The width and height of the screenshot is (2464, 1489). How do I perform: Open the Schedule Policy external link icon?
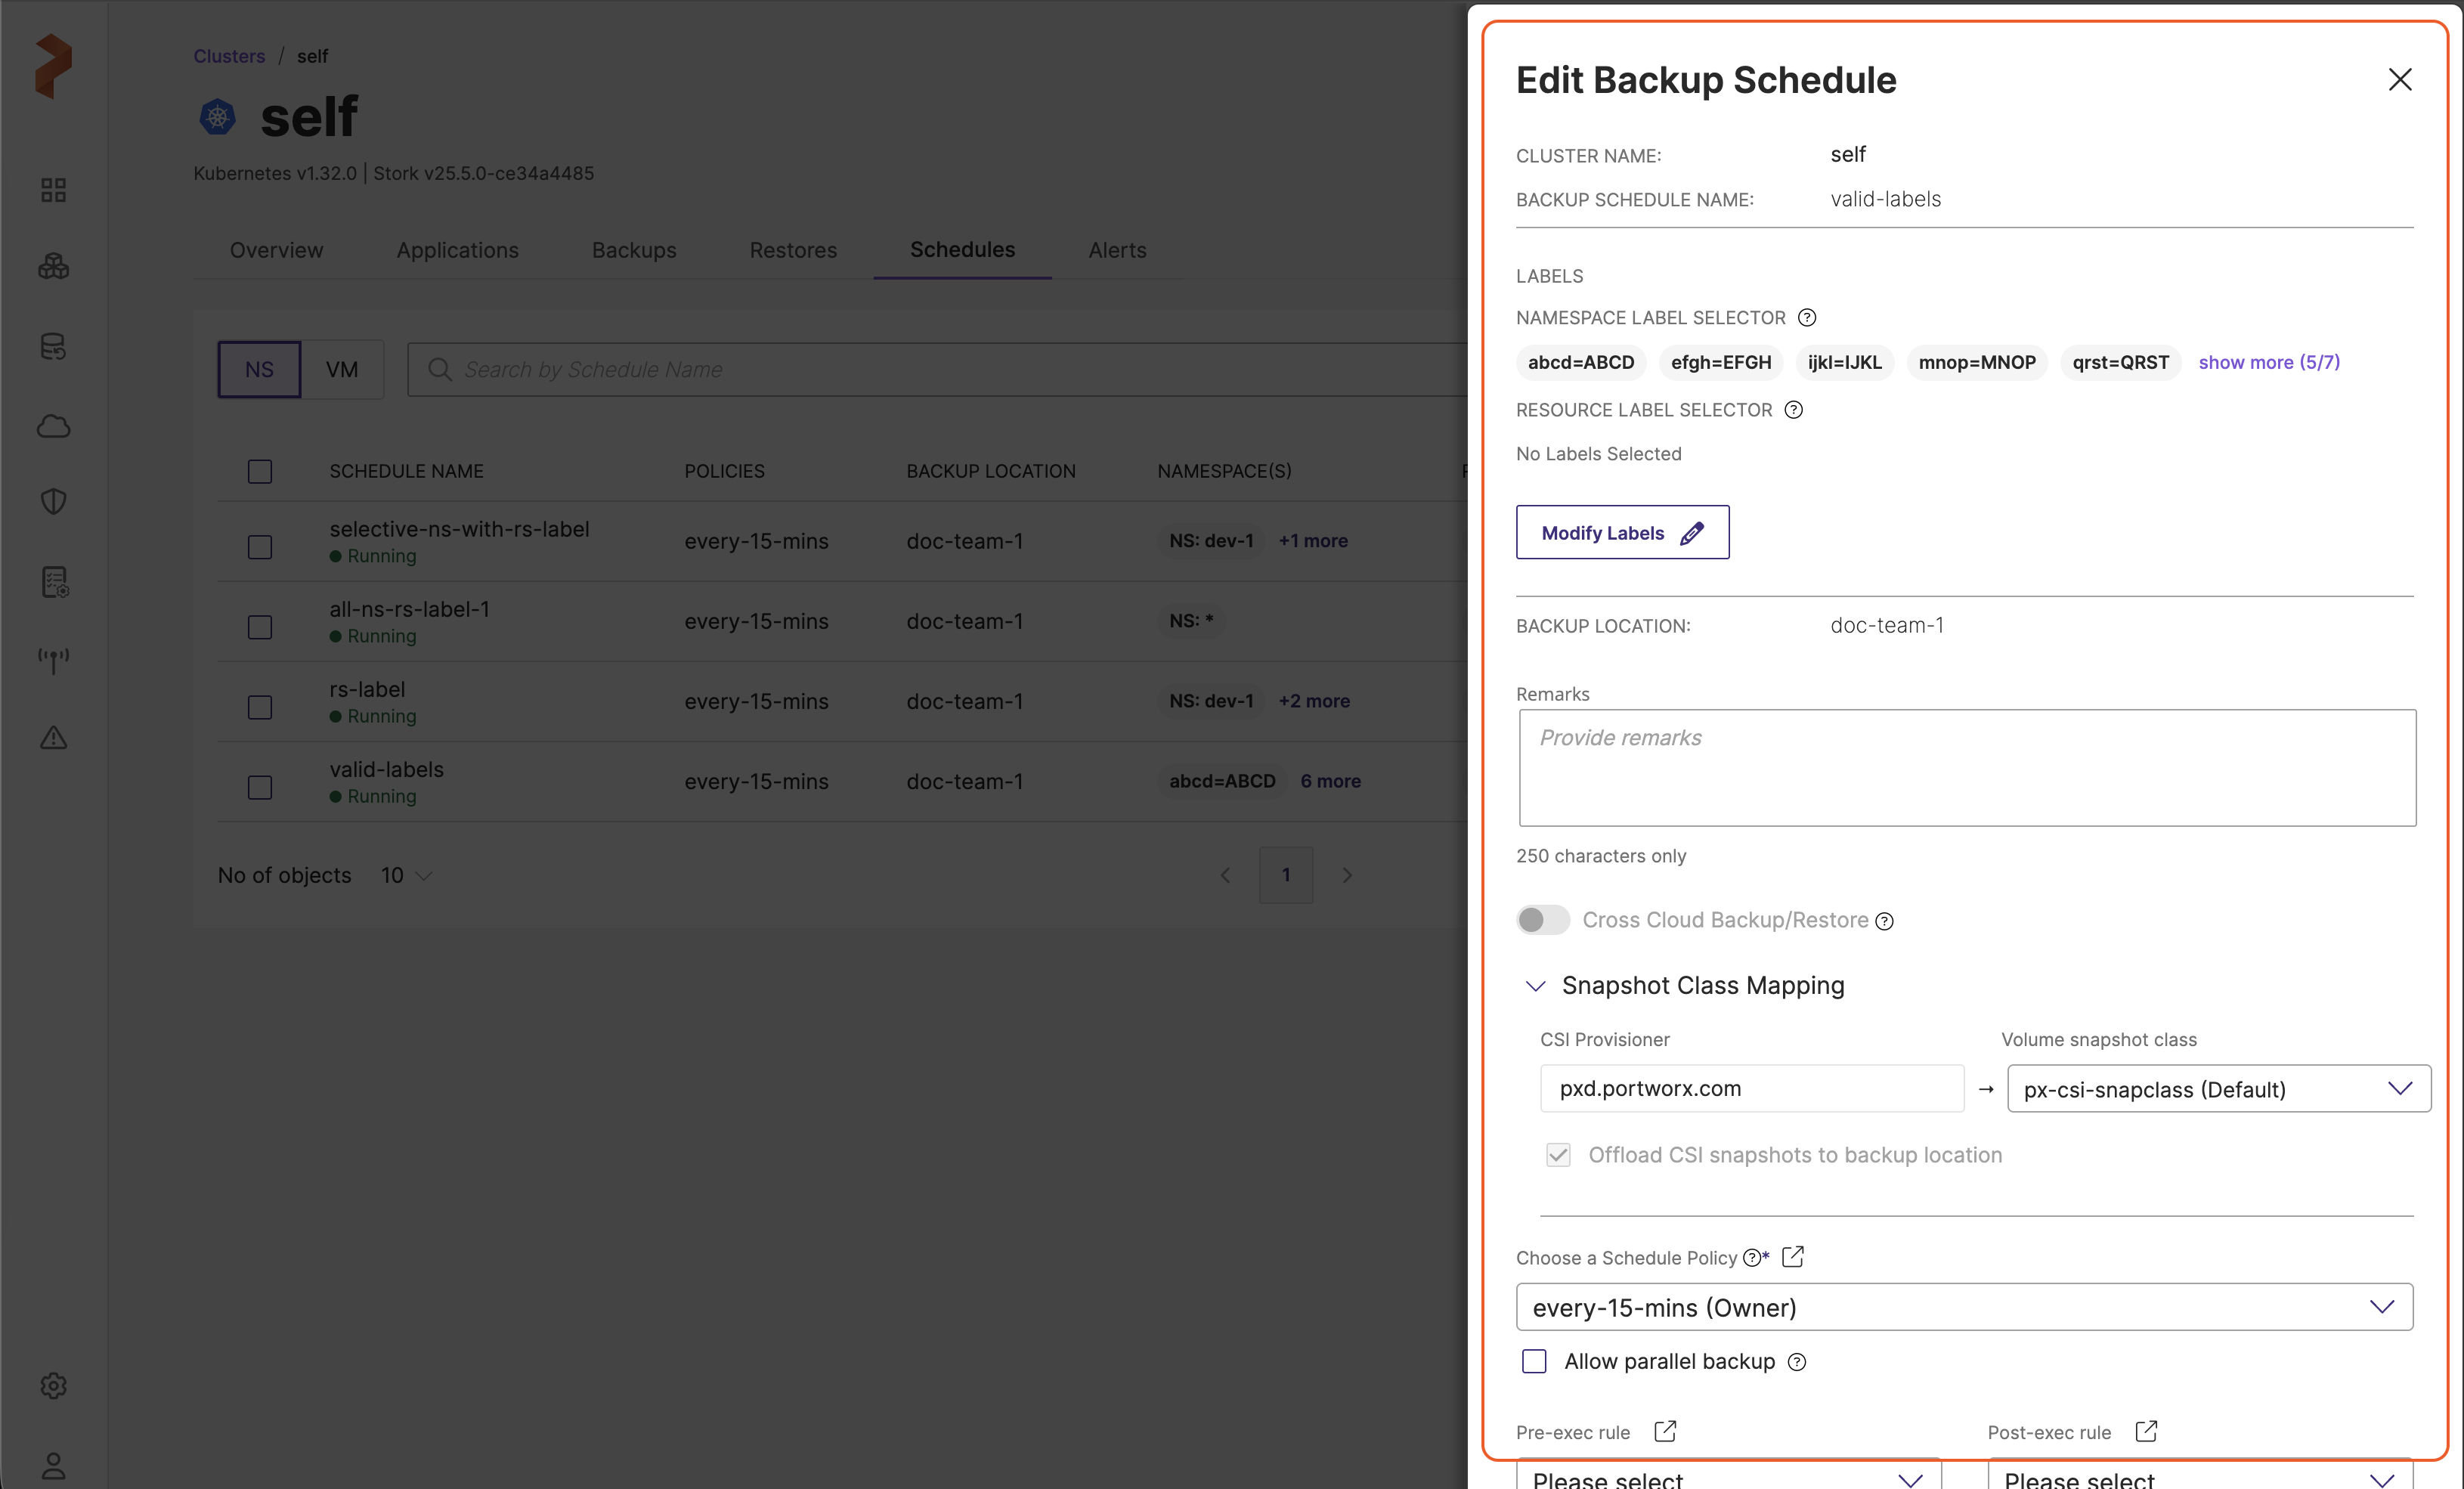[1792, 1256]
